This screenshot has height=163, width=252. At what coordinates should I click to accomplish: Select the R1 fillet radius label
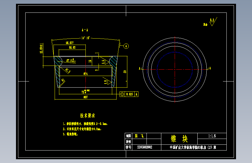coord(63,80)
